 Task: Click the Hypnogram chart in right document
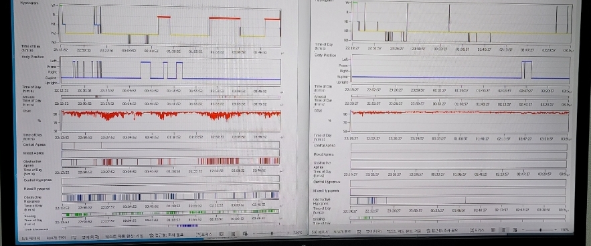coord(462,23)
